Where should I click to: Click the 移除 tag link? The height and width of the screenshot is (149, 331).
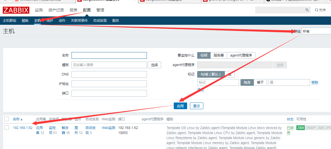click(315, 82)
